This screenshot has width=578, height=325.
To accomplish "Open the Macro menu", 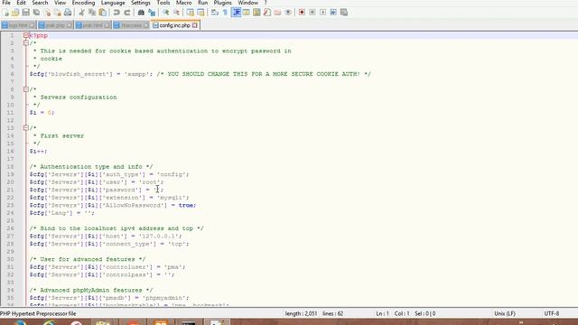I will click(x=184, y=3).
